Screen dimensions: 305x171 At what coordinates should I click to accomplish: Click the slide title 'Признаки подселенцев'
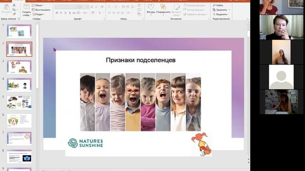(141, 60)
